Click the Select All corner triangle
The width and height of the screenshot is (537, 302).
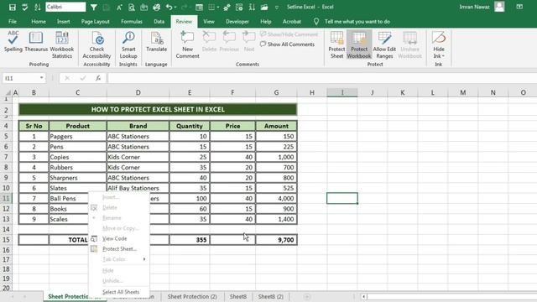[8, 92]
